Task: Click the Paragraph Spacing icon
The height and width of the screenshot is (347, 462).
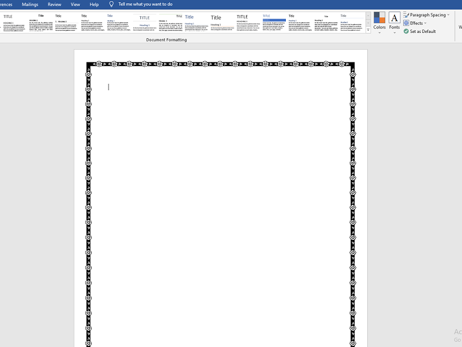Action: coord(407,15)
